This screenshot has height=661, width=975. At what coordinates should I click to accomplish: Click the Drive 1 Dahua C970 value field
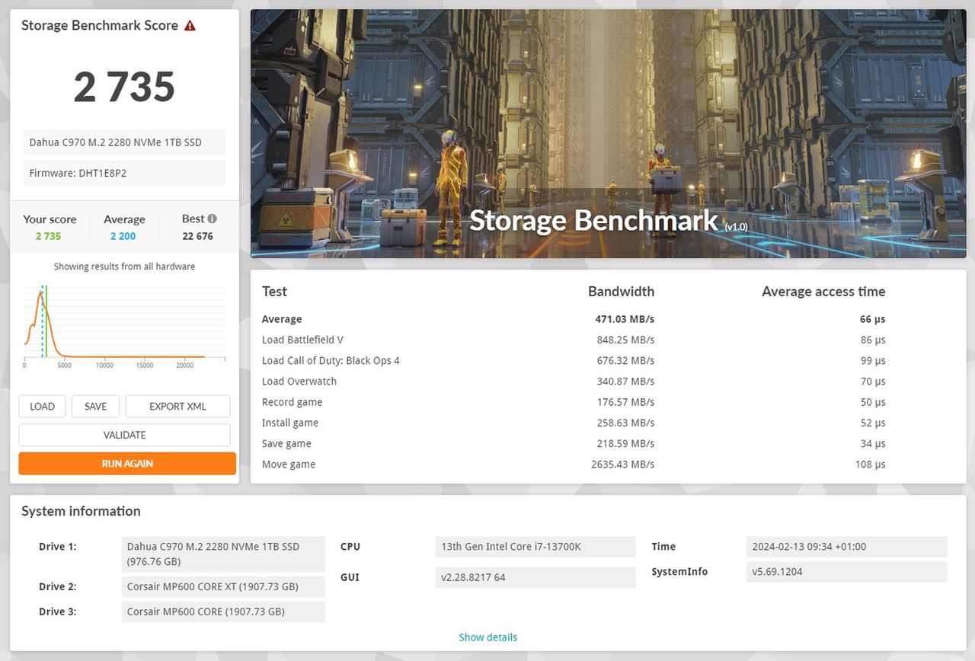point(223,554)
